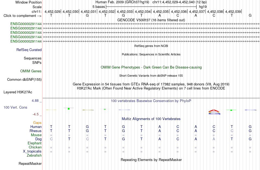Click 'RefSeq genes from NCBI' track title
Viewport: 260px width, 170px height.
151,46
